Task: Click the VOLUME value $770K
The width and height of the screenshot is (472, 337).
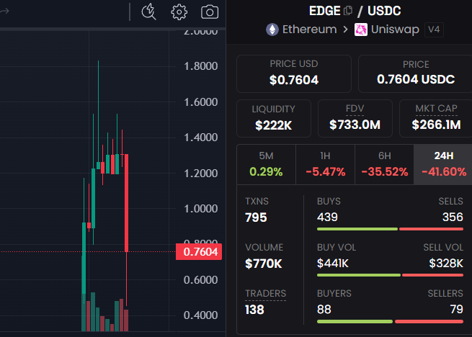Action: pos(264,264)
